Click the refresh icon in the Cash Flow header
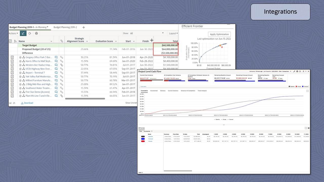 [x=300, y=71]
